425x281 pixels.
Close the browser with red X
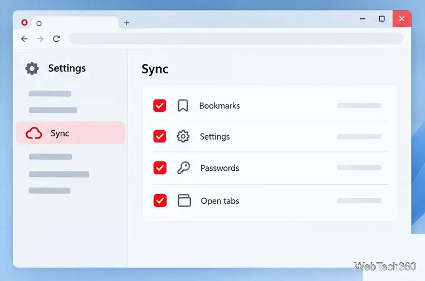402,19
